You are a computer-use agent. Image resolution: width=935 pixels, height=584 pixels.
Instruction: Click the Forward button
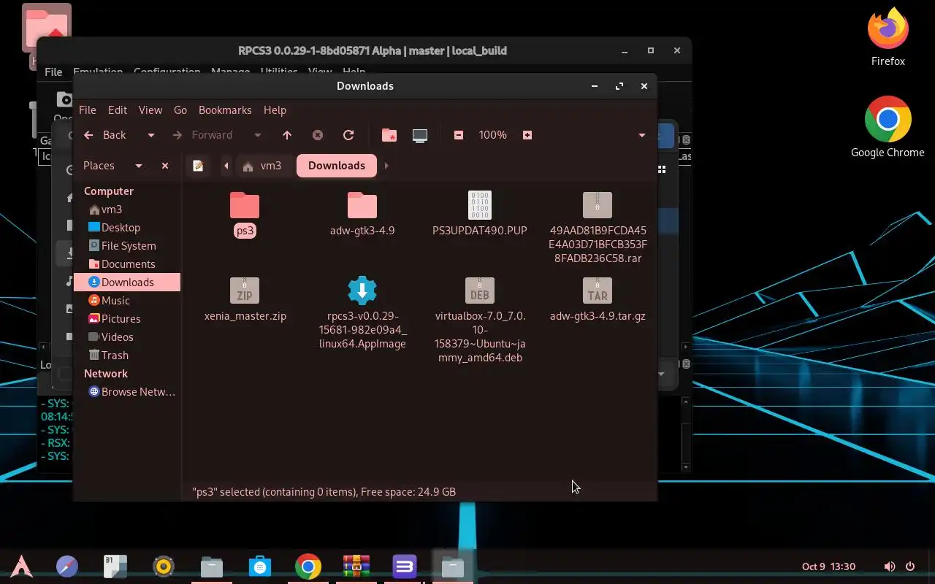(x=202, y=135)
